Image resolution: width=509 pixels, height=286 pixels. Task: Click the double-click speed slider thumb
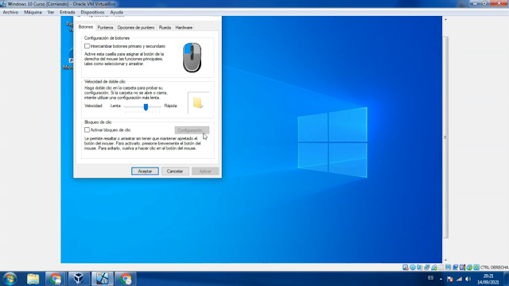tap(146, 106)
